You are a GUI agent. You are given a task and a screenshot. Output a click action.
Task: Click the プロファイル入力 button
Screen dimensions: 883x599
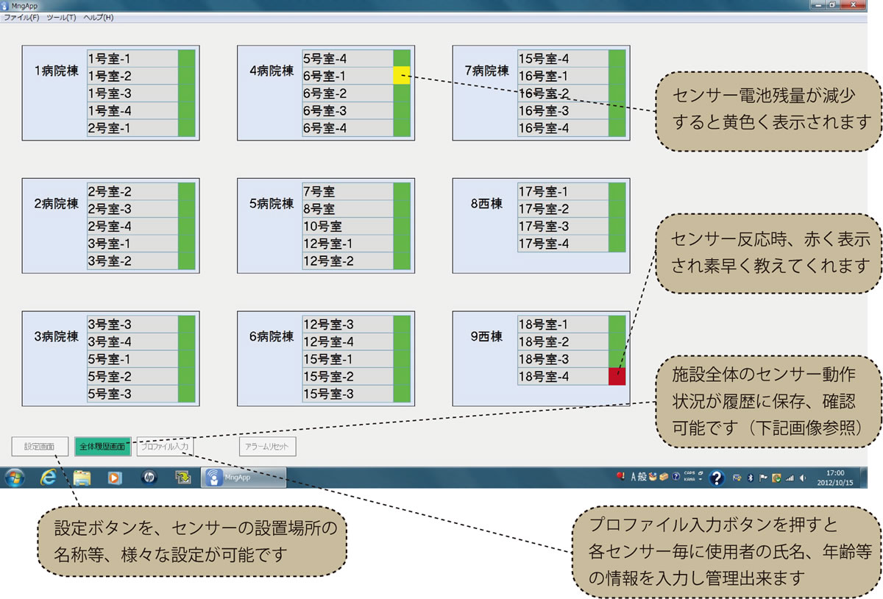click(165, 447)
